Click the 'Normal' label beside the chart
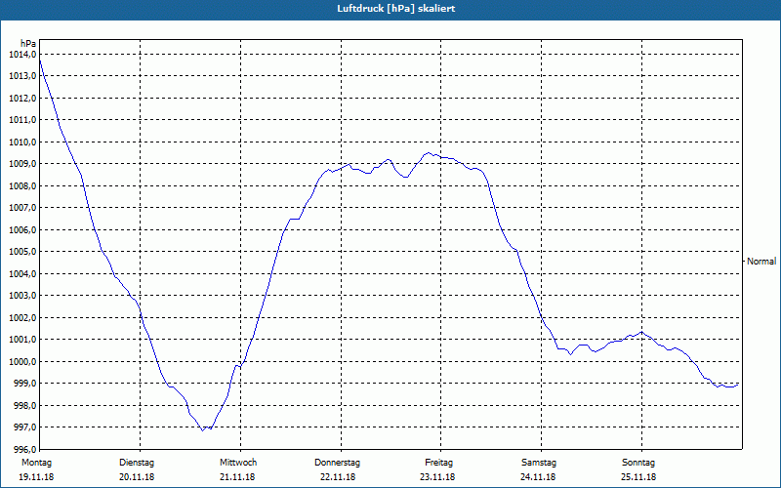The height and width of the screenshot is (488, 781). click(x=761, y=261)
